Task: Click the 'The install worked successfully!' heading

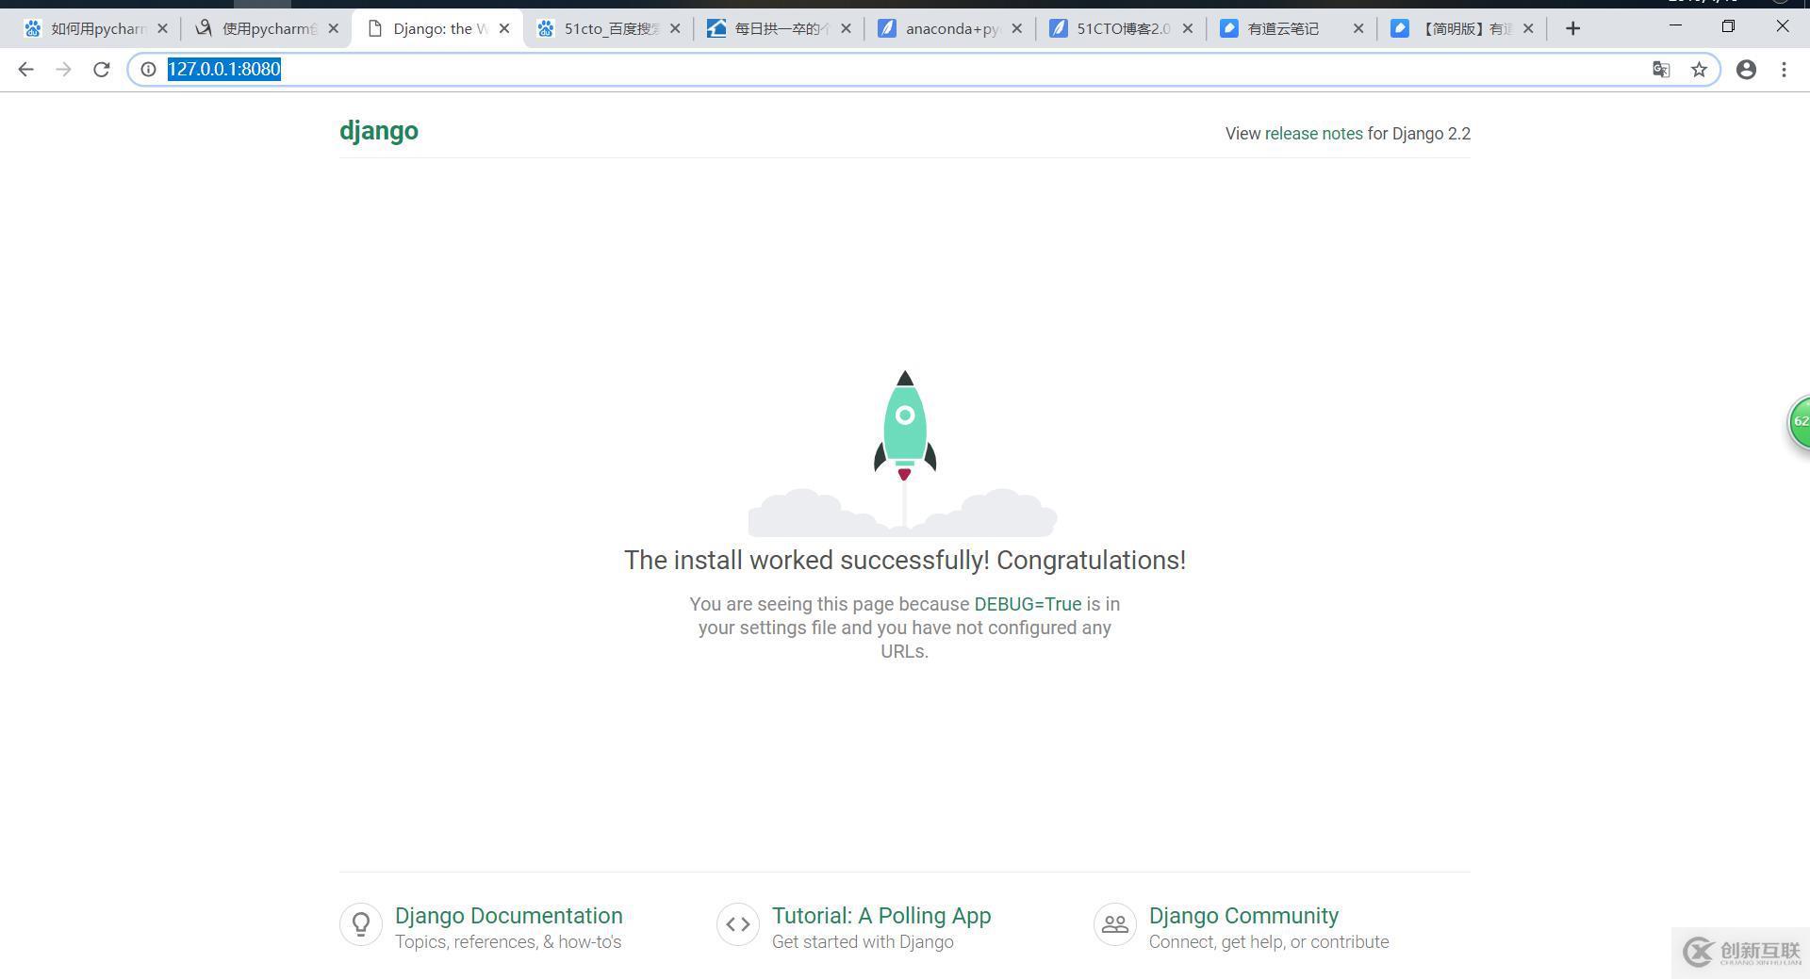Action: coord(905,561)
